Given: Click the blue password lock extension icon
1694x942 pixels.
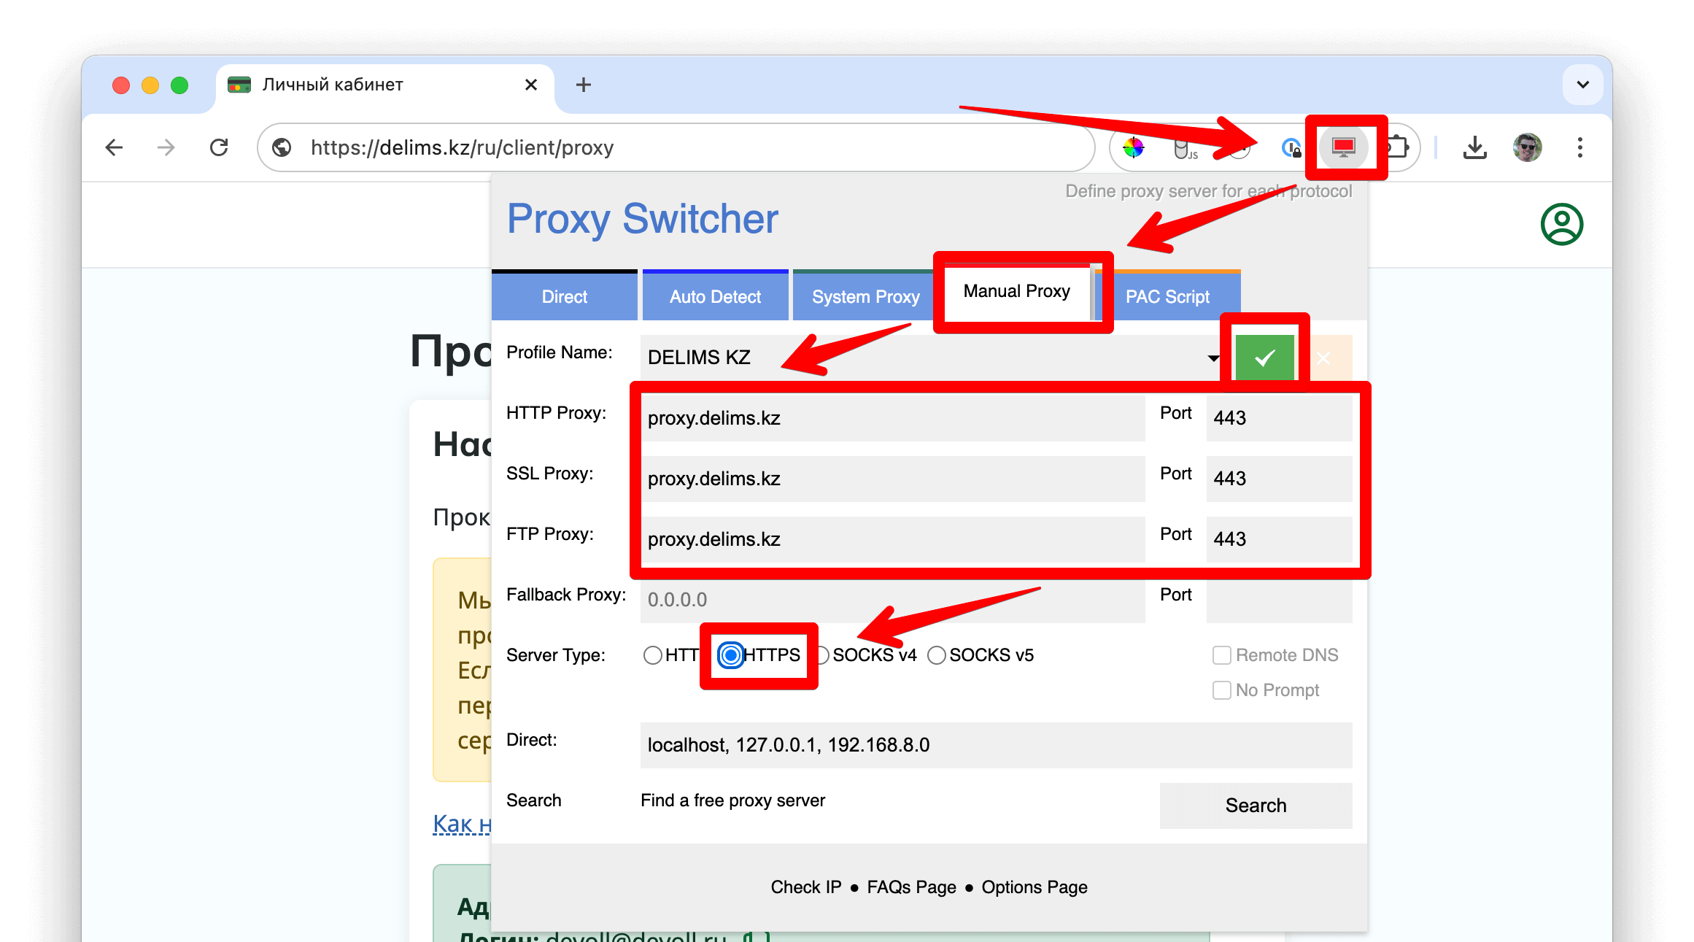Looking at the screenshot, I should click(1291, 148).
